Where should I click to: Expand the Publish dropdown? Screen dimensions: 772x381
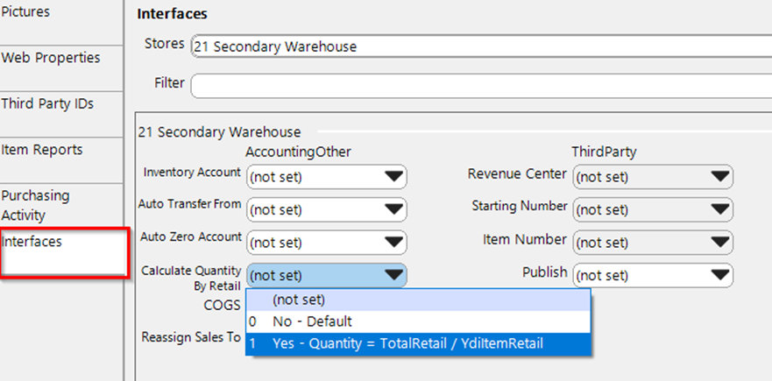[x=652, y=275]
